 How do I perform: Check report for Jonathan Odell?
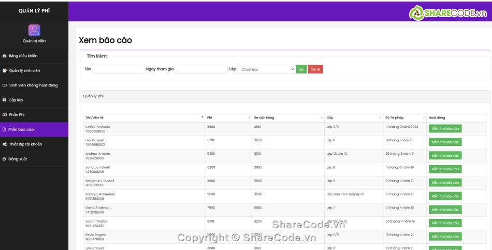point(445,169)
